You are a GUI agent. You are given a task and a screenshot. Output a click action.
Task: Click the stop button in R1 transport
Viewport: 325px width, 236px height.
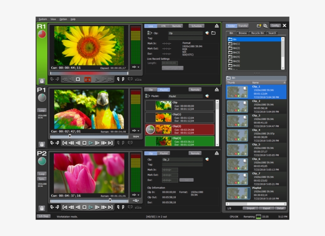pos(78,79)
